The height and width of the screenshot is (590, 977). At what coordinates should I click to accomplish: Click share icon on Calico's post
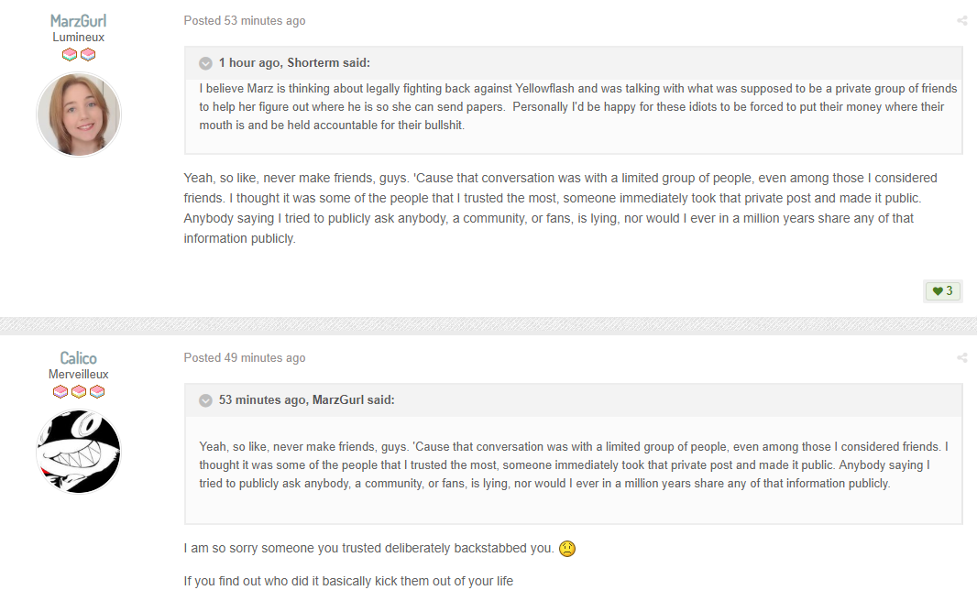click(x=962, y=357)
